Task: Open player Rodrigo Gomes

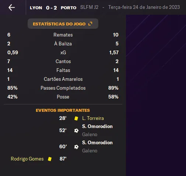Action: tap(27, 159)
